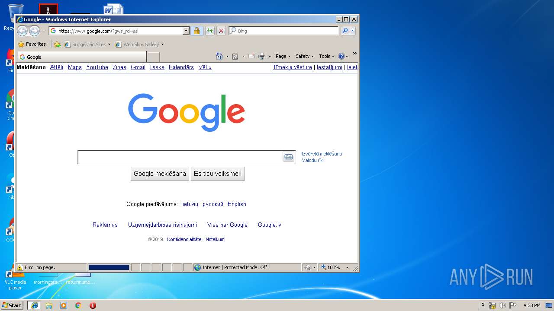
Task: Select the Google browser tab
Action: pos(82,57)
